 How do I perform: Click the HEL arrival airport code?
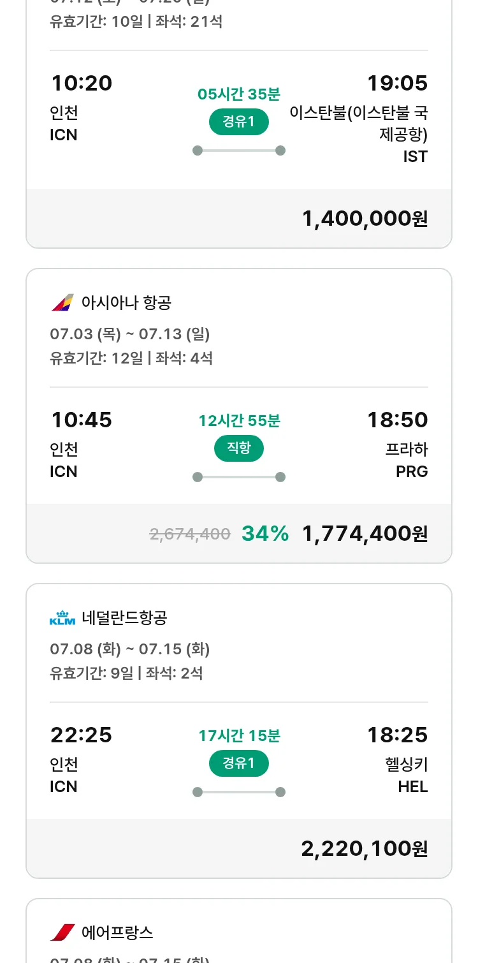pyautogui.click(x=412, y=786)
